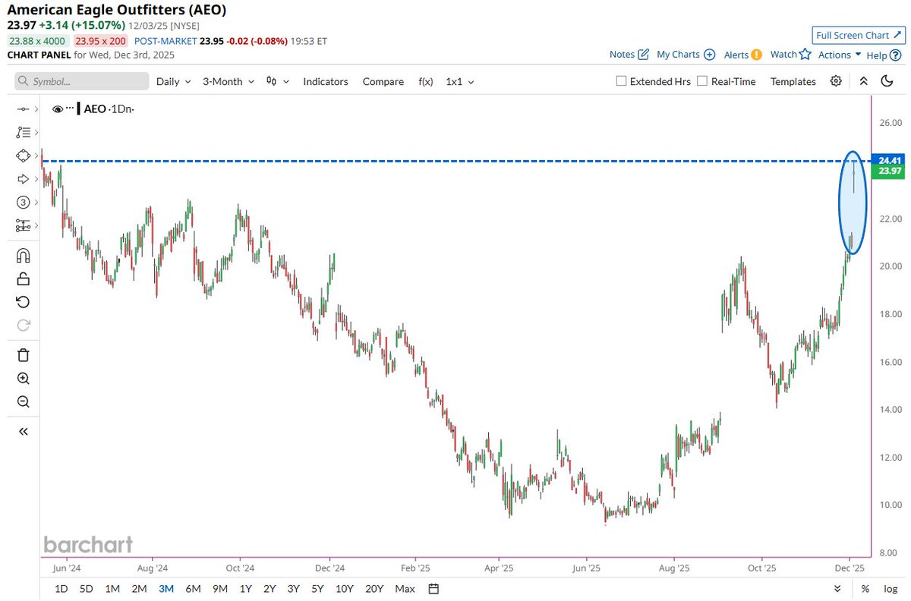Open the Templates menu

coord(793,81)
